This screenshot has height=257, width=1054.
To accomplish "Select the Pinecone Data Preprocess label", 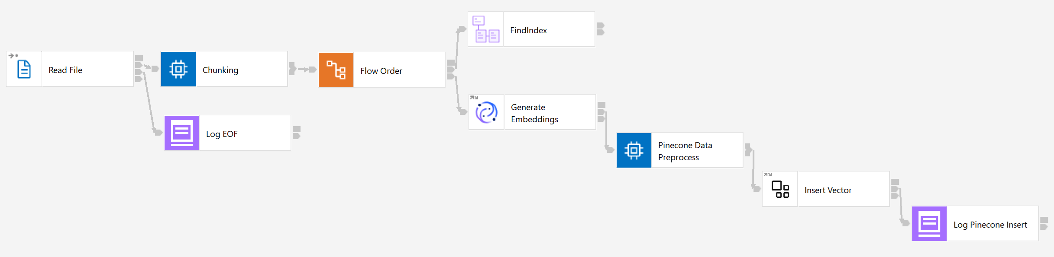I will 685,151.
